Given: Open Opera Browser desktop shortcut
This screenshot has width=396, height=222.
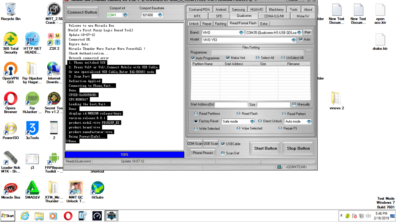Looking at the screenshot, I should pos(11,103).
